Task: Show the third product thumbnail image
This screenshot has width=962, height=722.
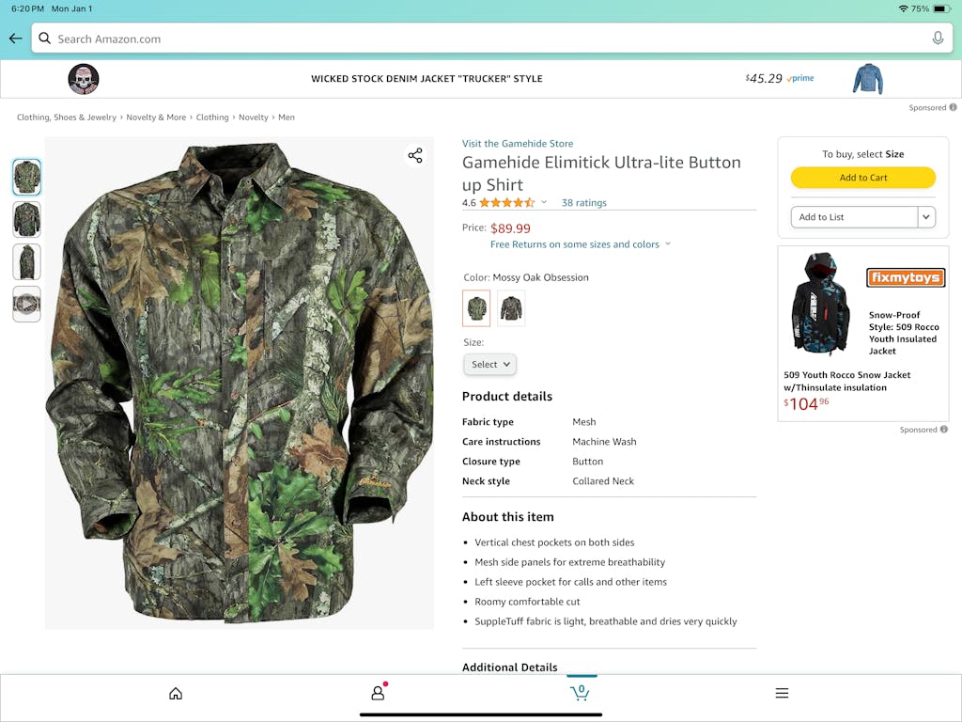Action: tap(27, 262)
